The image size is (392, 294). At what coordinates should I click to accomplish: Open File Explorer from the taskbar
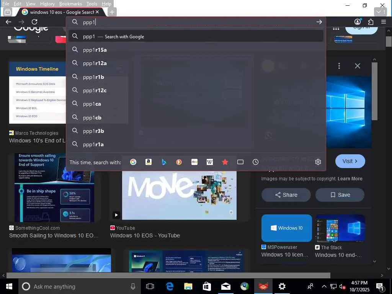[x=188, y=286]
